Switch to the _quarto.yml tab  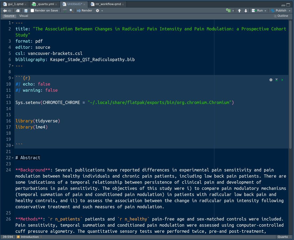(46, 4)
